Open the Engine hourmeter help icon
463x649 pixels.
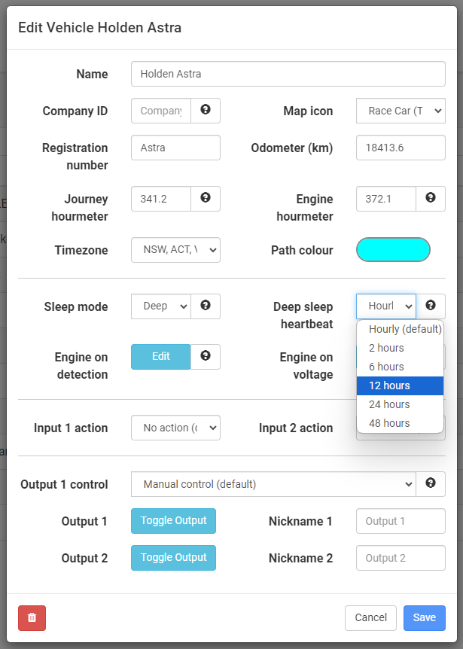click(x=431, y=198)
